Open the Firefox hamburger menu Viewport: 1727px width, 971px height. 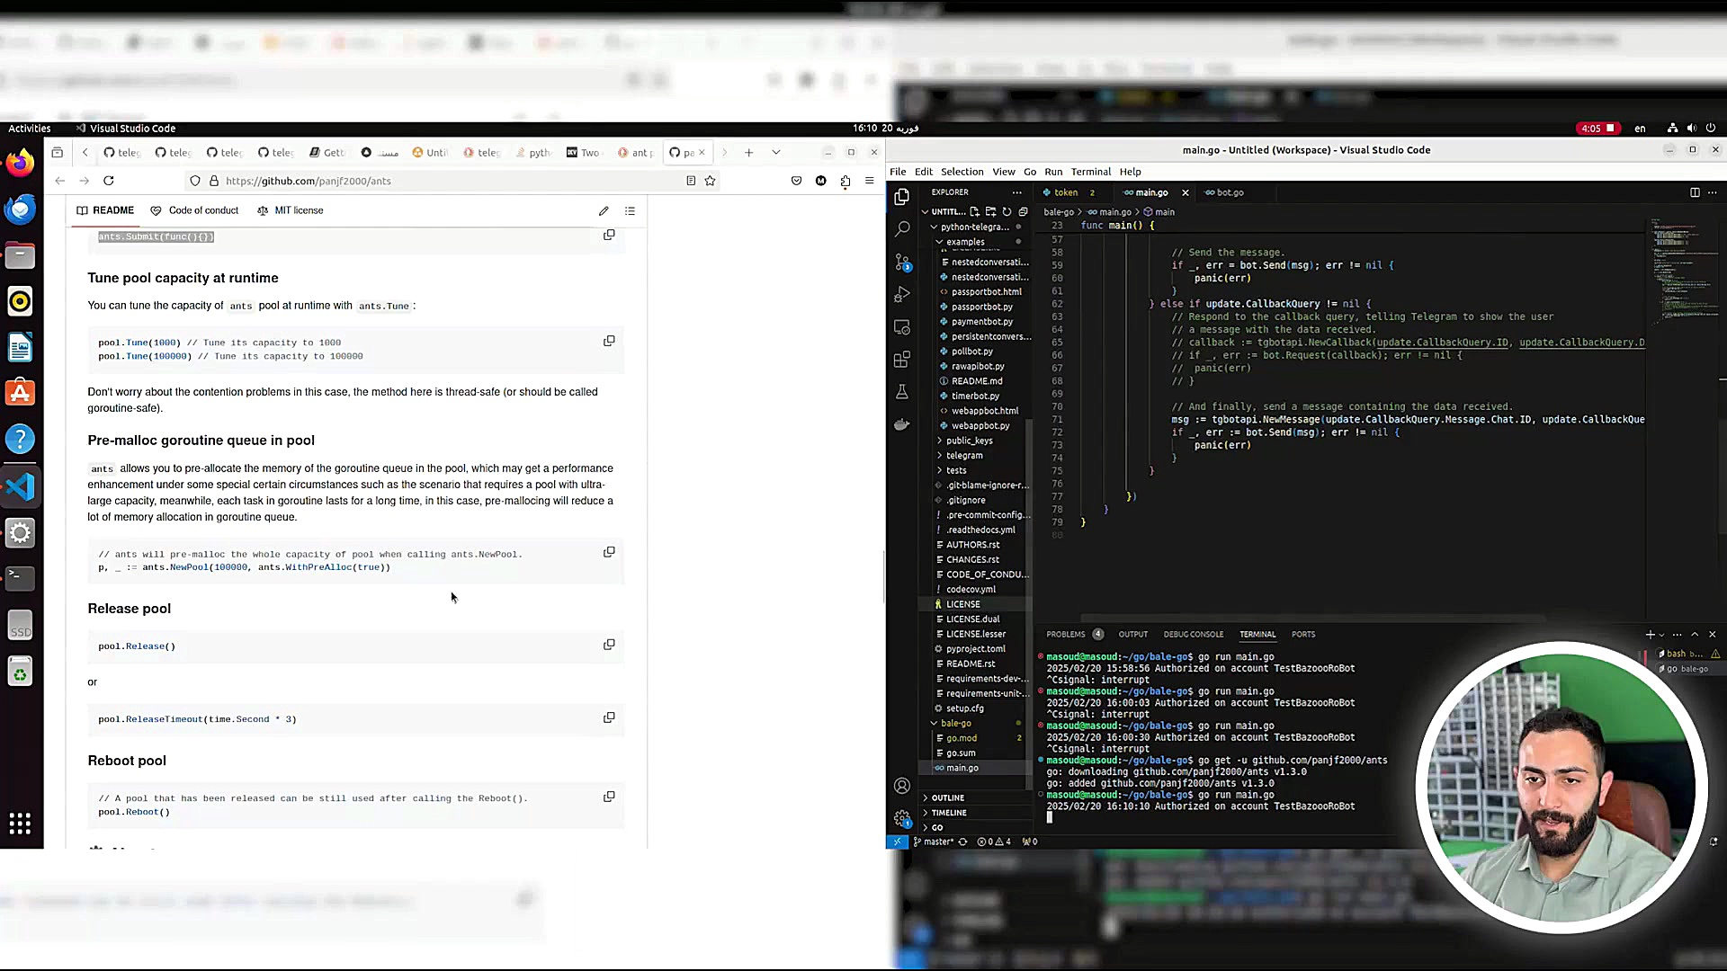[x=869, y=181]
